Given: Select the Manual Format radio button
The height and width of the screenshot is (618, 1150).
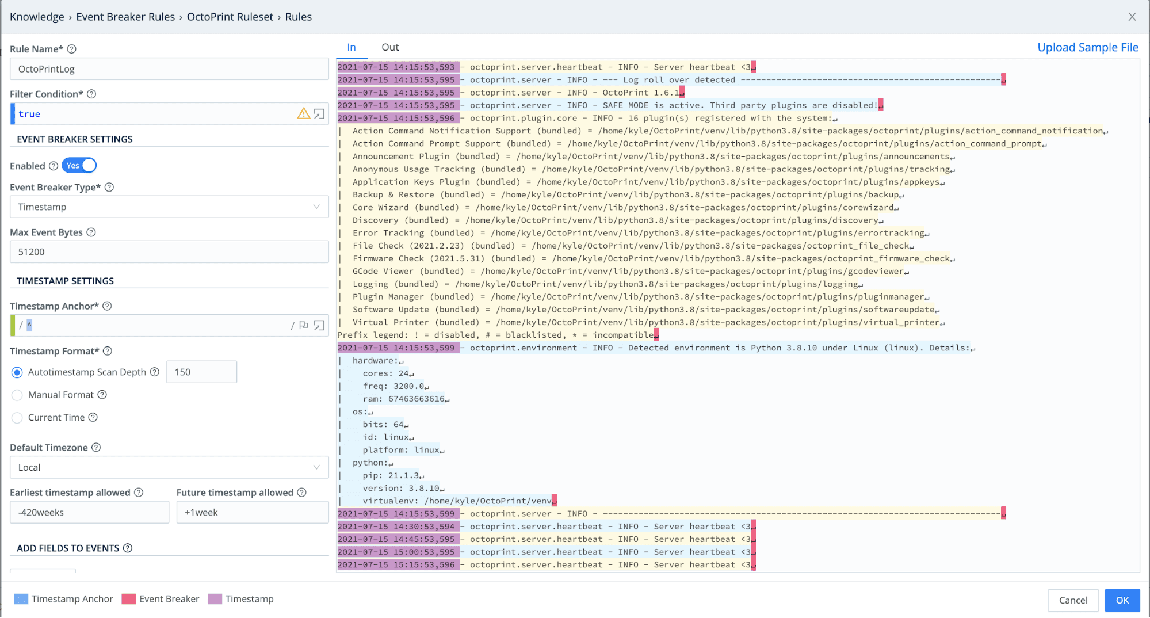Looking at the screenshot, I should (17, 395).
